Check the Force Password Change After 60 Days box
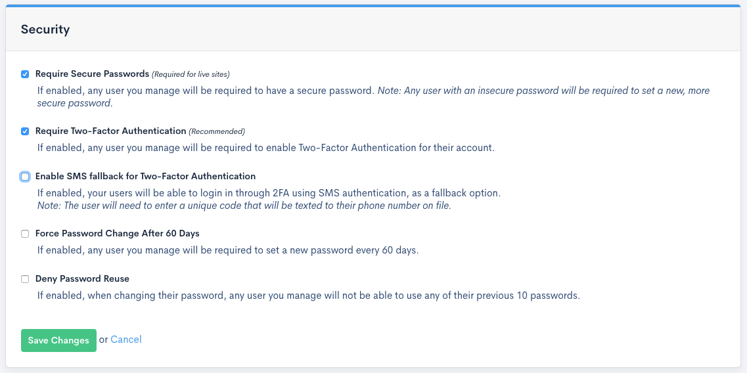Image resolution: width=747 pixels, height=373 pixels. 25,234
